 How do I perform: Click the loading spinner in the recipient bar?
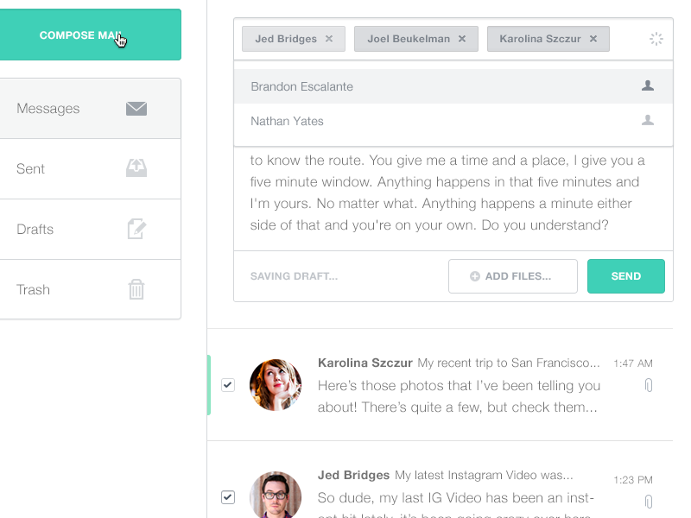[x=656, y=39]
